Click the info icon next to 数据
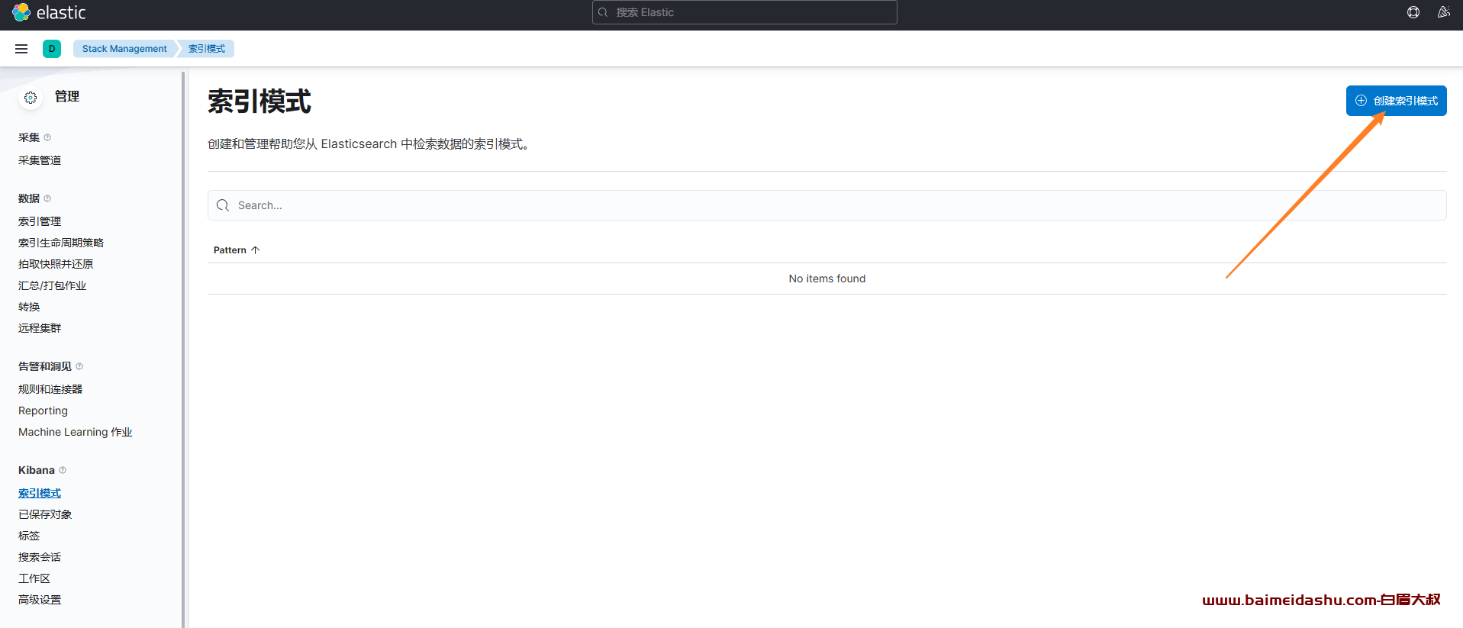 pyautogui.click(x=47, y=198)
